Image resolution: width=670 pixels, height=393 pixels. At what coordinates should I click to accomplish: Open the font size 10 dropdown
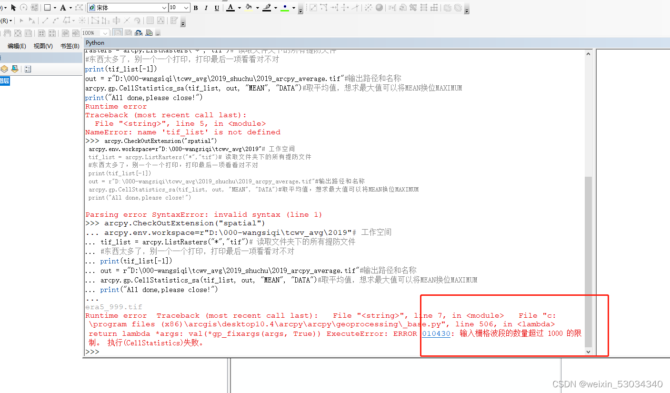[186, 7]
